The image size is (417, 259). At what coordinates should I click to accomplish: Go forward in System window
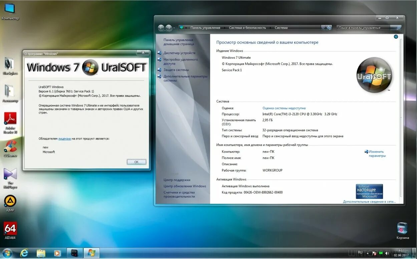coord(169,28)
